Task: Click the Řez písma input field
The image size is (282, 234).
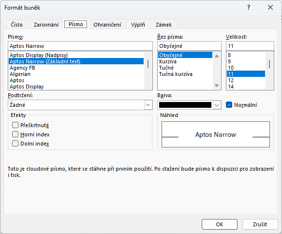Action: coord(189,46)
